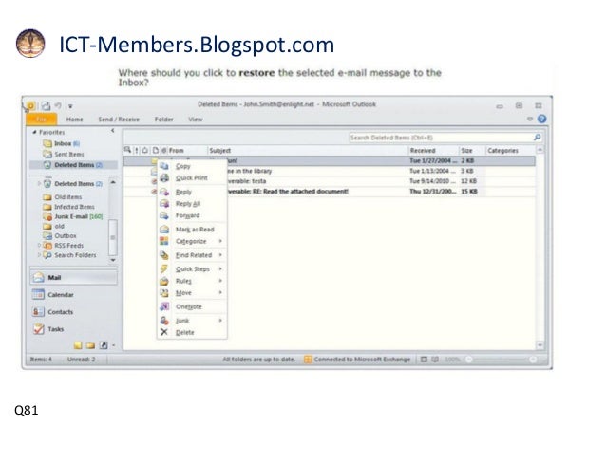
Task: Open the Outbox folder
Action: click(x=60, y=236)
